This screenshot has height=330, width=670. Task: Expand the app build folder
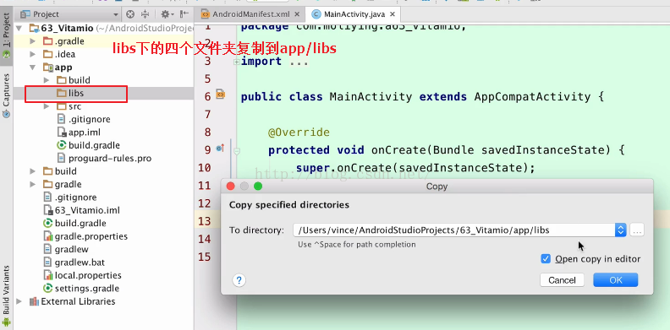[x=47, y=80]
